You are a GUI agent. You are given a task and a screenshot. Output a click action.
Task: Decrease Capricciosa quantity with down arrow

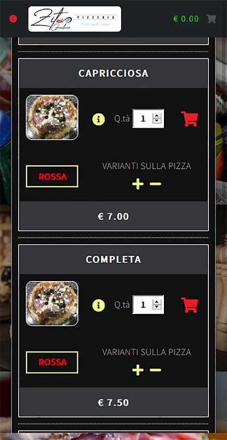click(x=157, y=121)
